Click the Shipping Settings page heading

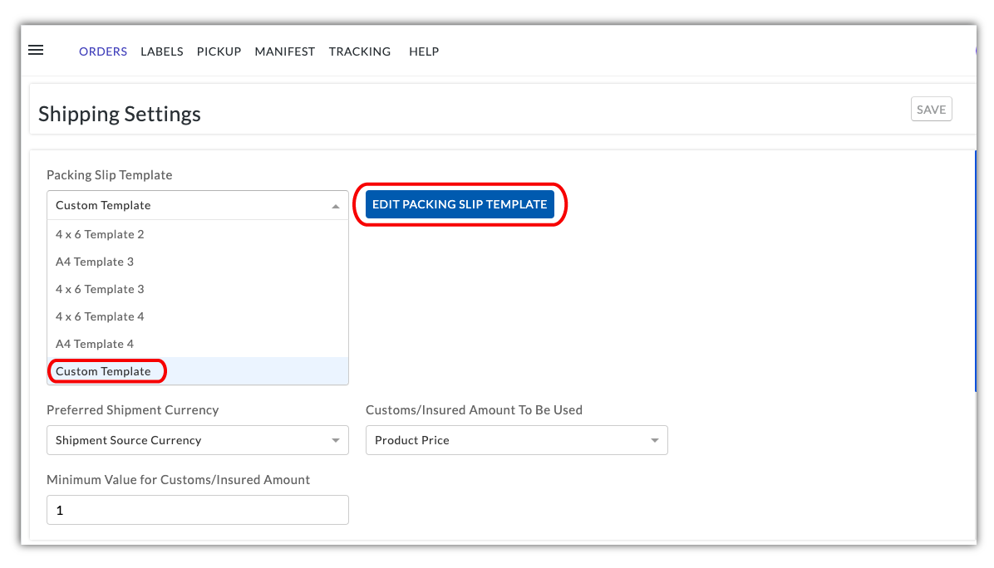(x=120, y=114)
